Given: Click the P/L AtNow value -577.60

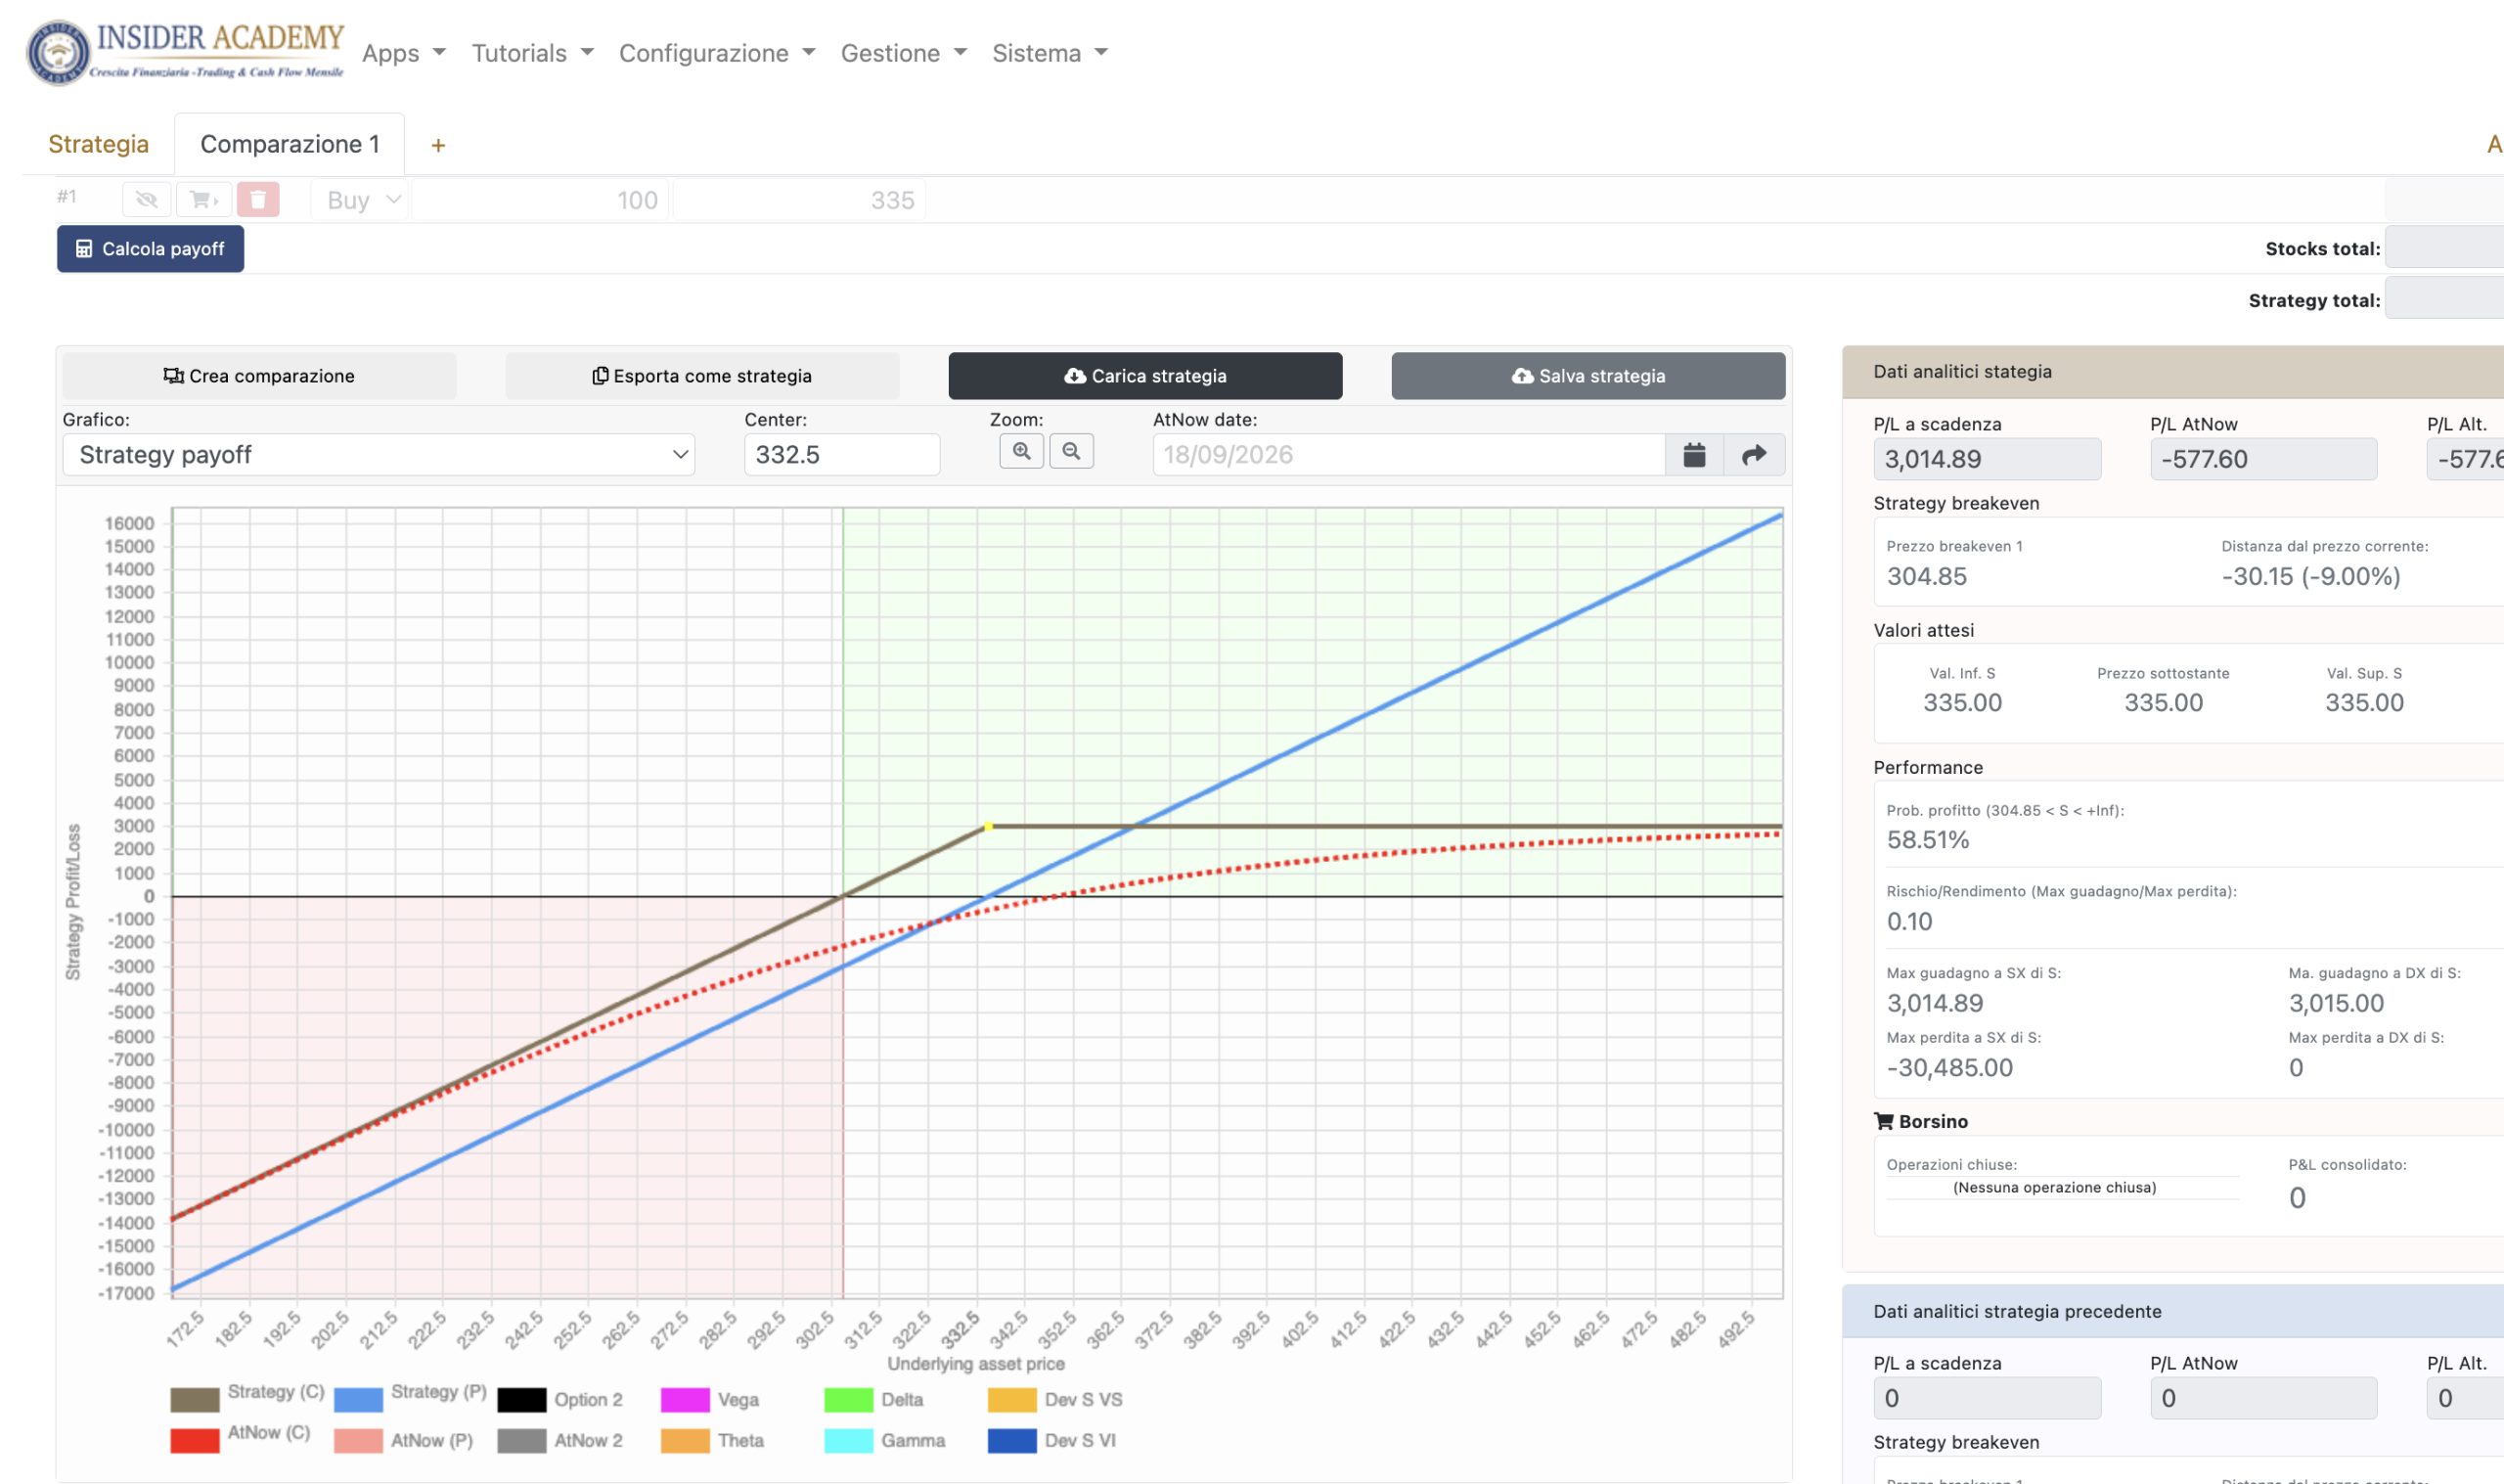Looking at the screenshot, I should coord(2264,459).
